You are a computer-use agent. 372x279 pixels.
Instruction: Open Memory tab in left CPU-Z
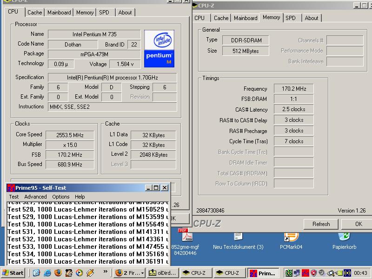pos(85,13)
